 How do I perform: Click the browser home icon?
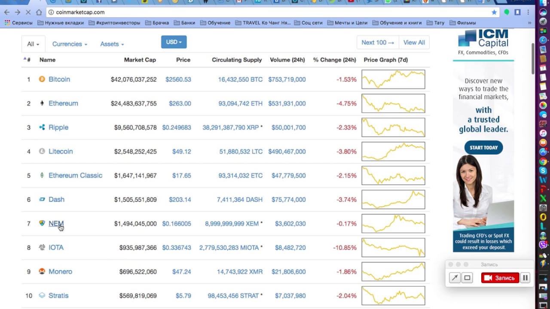click(39, 12)
